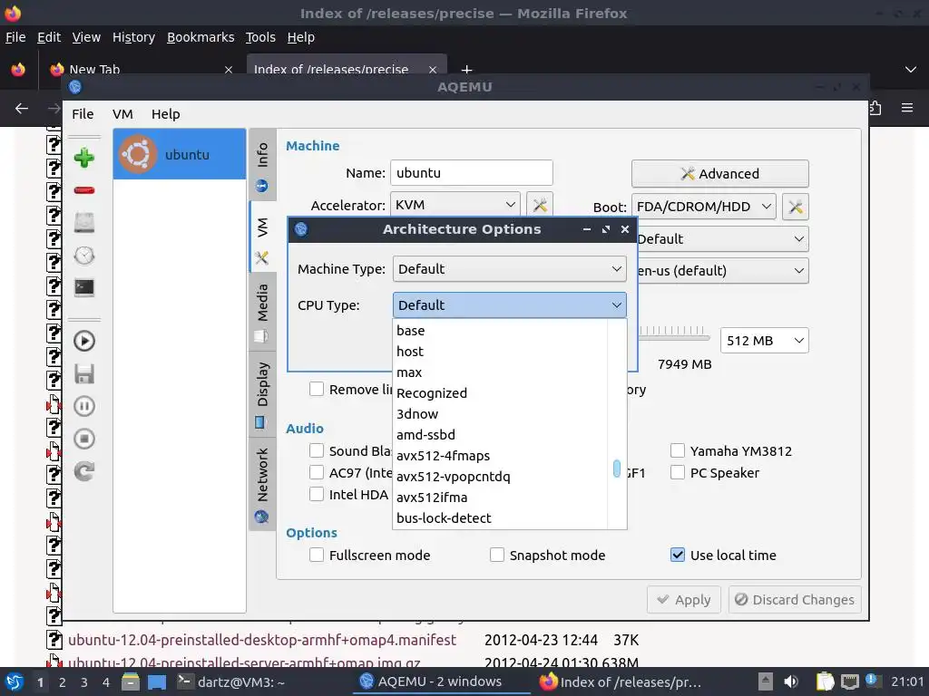This screenshot has width=929, height=696.
Task: Open the Machine Type dropdown
Action: [x=510, y=268]
